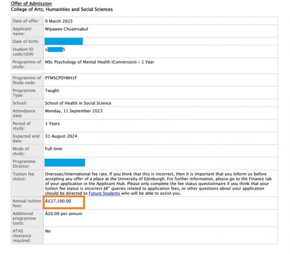Click School of Health in Social Science
Image resolution: width=290 pixels, height=254 pixels.
[78, 103]
